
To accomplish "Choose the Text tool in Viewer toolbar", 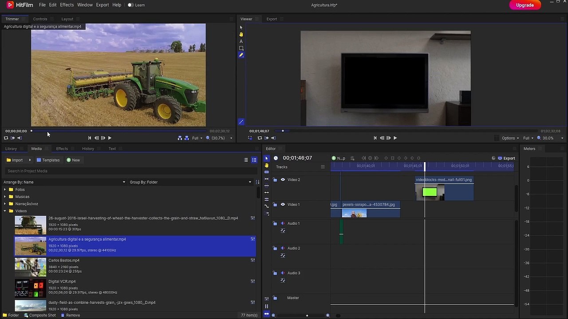I will (241, 41).
